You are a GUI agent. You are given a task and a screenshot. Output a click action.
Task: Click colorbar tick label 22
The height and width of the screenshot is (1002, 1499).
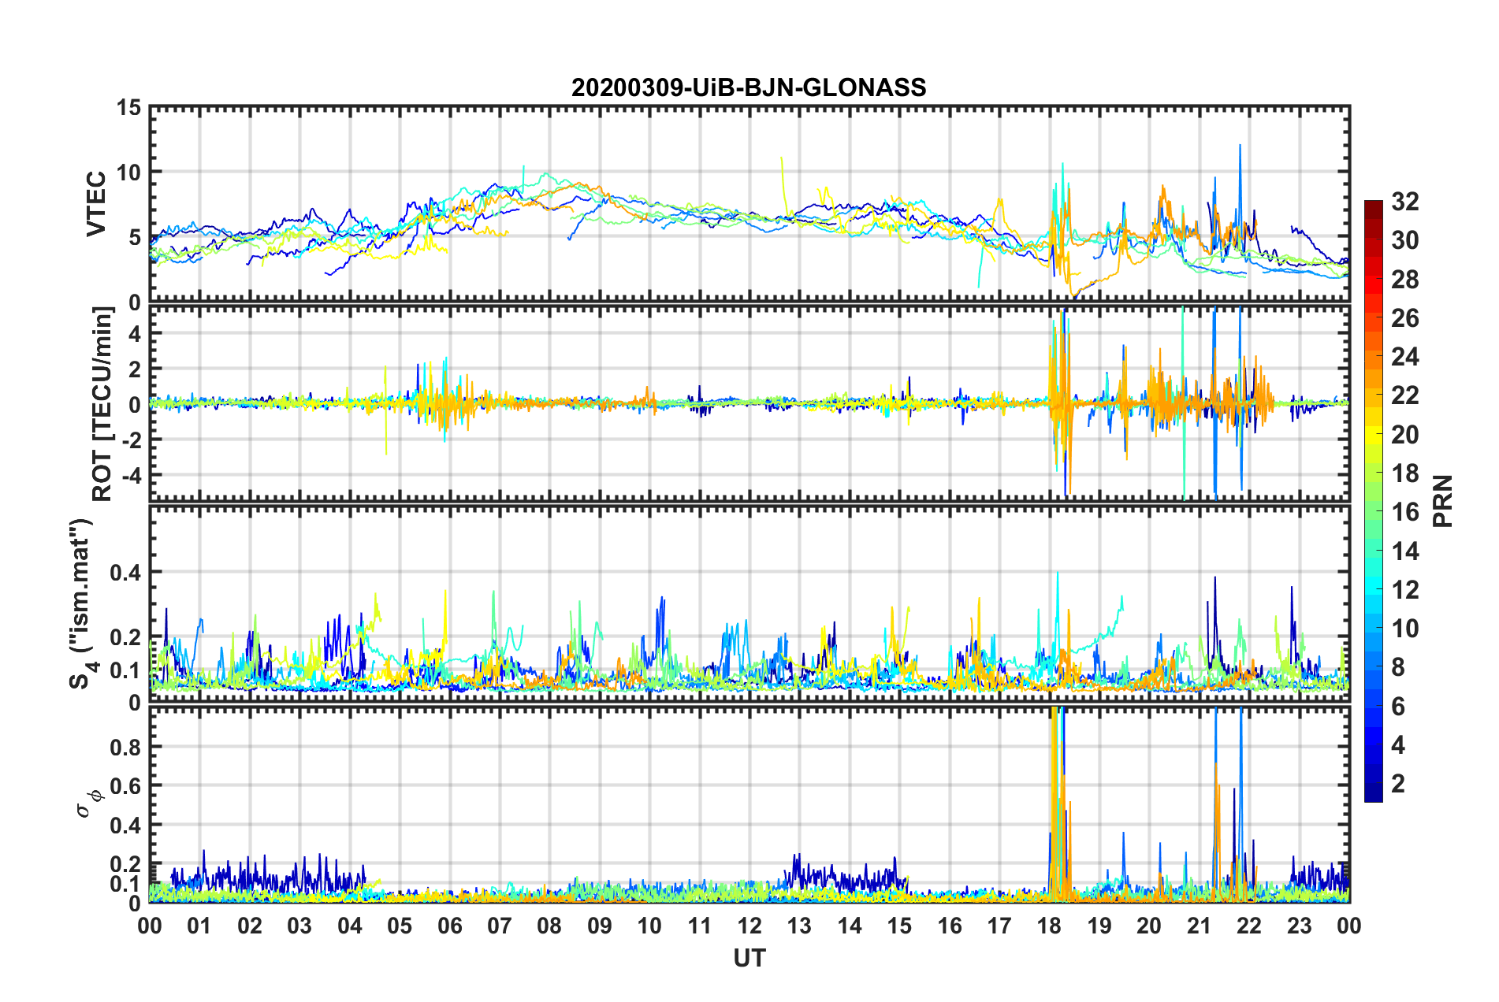[1404, 395]
